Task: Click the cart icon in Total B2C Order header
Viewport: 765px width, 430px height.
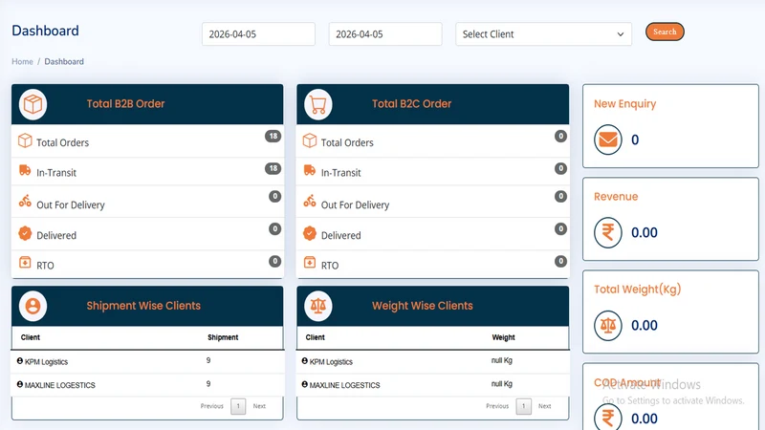Action: [318, 104]
